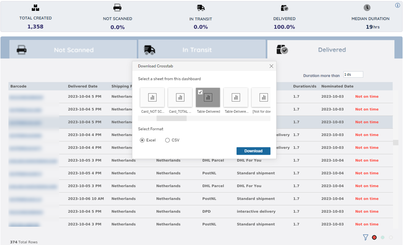The image size is (404, 245).
Task: Click the table's vertical scrollbar handle
Action: pos(396,143)
